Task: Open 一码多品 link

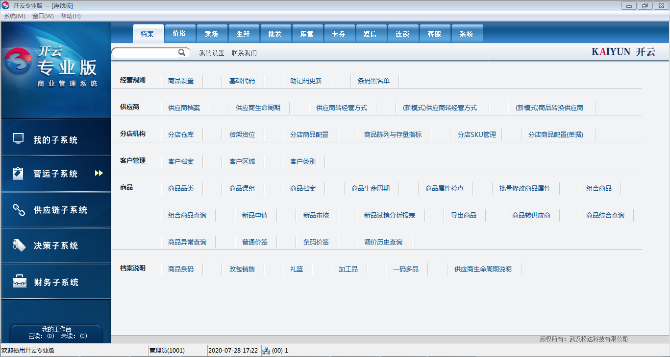Action: 406,269
